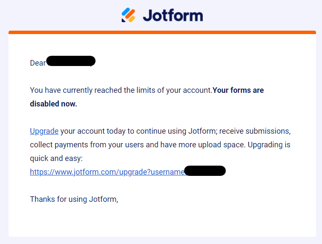The height and width of the screenshot is (244, 322).
Task: Click blank white area below the sign-off
Action: (162, 221)
